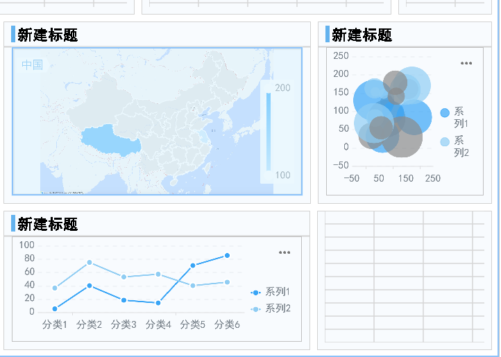Image resolution: width=501 pixels, height=357 pixels.
Task: Click the 系列2 point at 分类2
Action: (x=90, y=263)
